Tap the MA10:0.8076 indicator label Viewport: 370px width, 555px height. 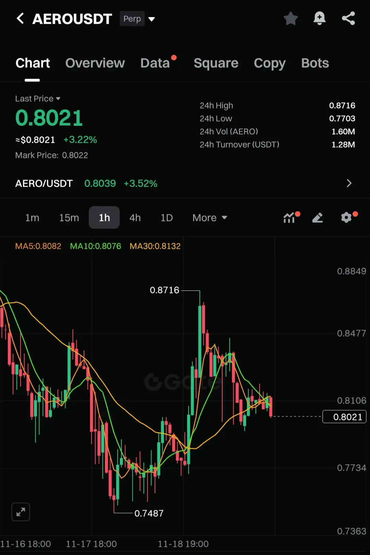click(95, 246)
